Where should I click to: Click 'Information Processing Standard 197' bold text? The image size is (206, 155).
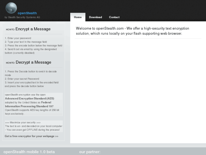pos(29,106)
